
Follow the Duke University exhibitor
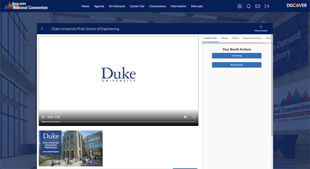pos(261,30)
